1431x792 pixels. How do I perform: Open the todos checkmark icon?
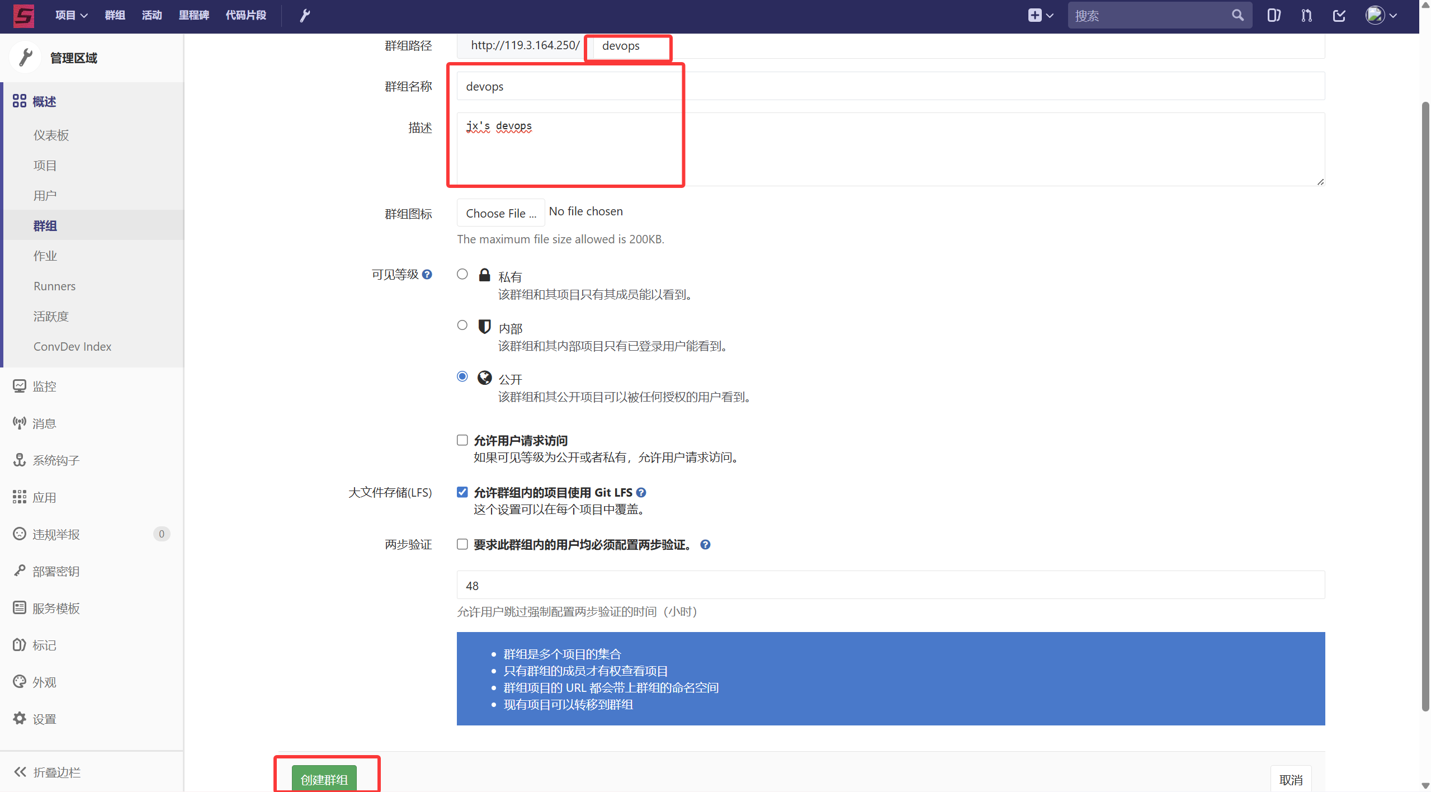tap(1339, 16)
